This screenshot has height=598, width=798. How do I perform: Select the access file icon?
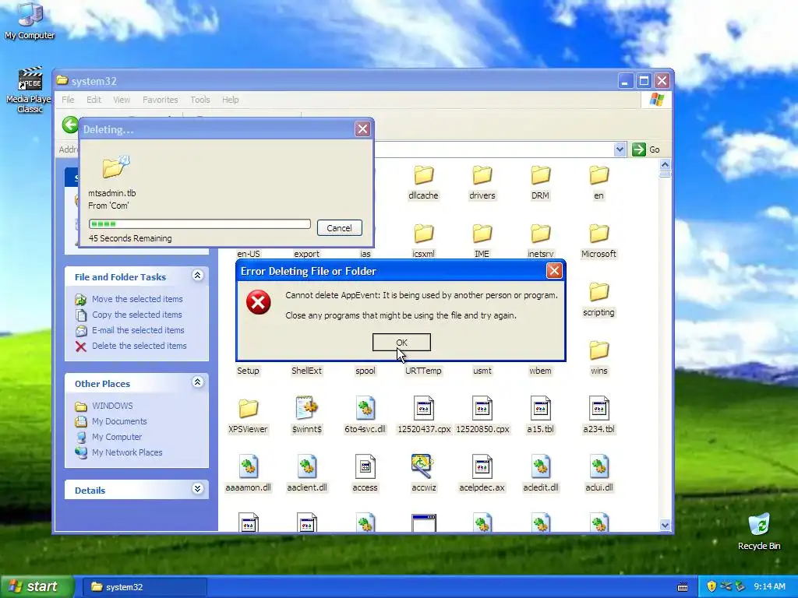[365, 466]
